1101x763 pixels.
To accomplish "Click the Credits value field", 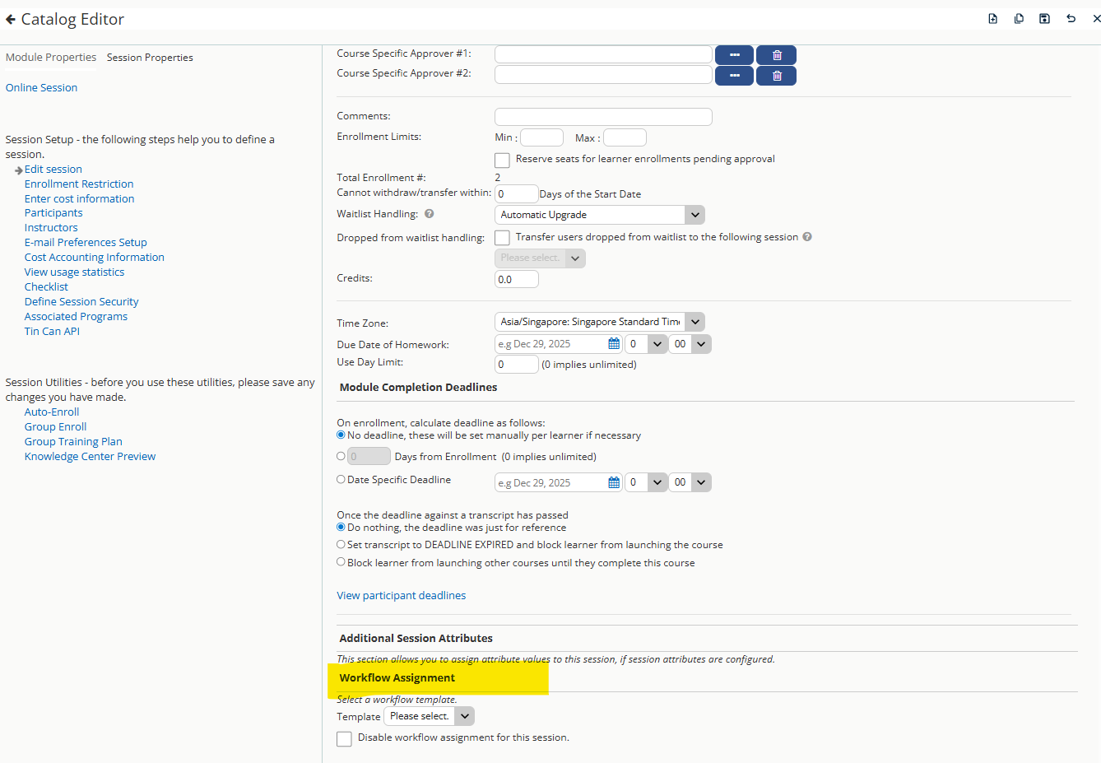I will coord(516,279).
